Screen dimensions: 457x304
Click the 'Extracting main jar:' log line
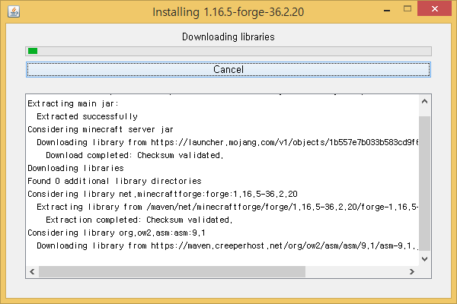click(x=73, y=103)
